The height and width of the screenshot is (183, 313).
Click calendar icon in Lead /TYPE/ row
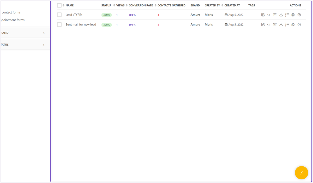coord(226,15)
